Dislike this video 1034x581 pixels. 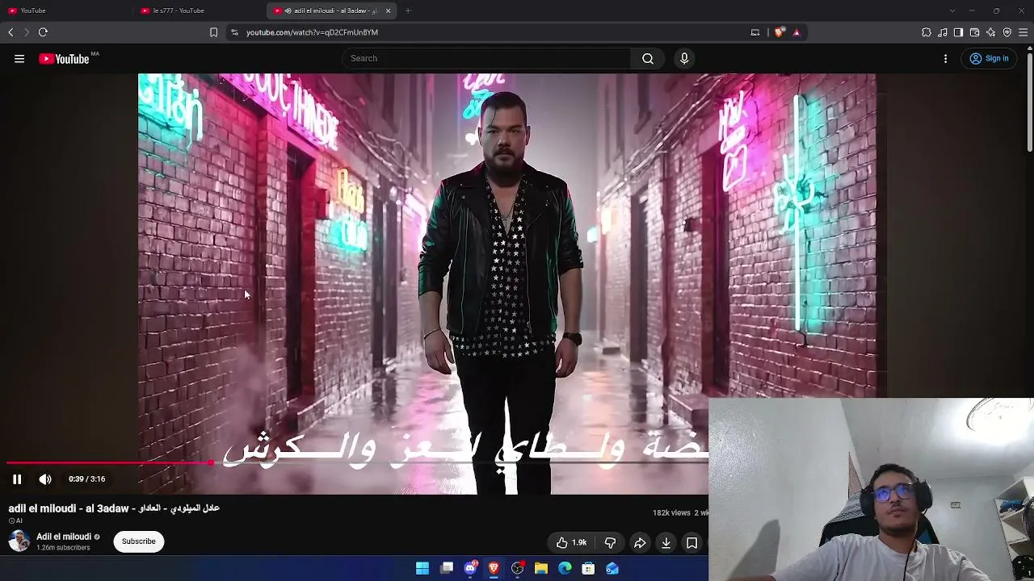611,543
